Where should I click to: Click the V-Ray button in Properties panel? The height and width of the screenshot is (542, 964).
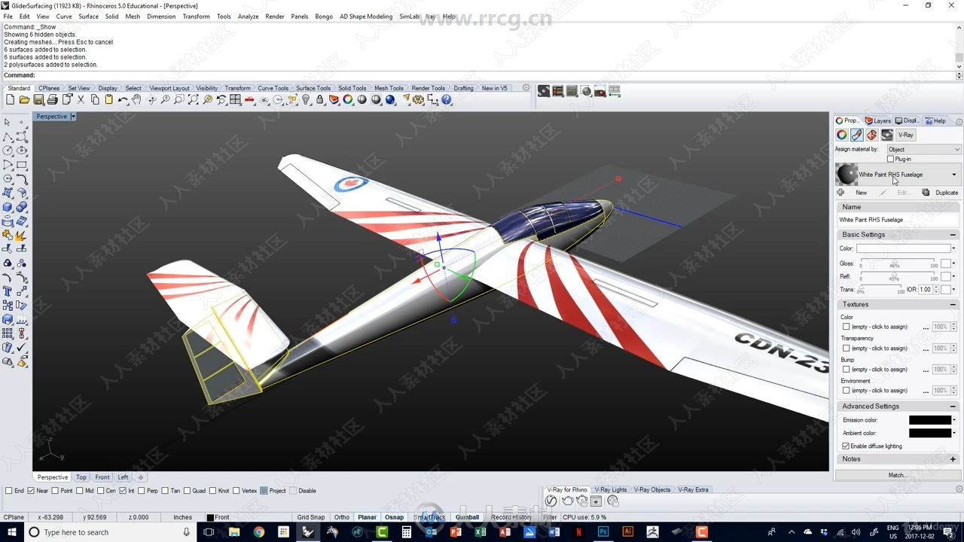click(906, 135)
